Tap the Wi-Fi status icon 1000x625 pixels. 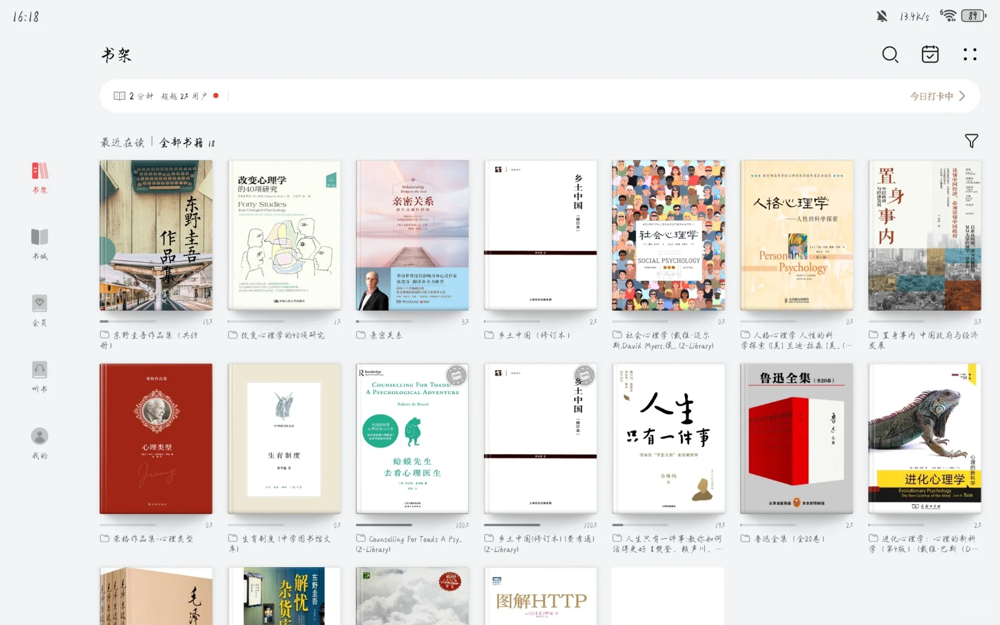point(948,16)
